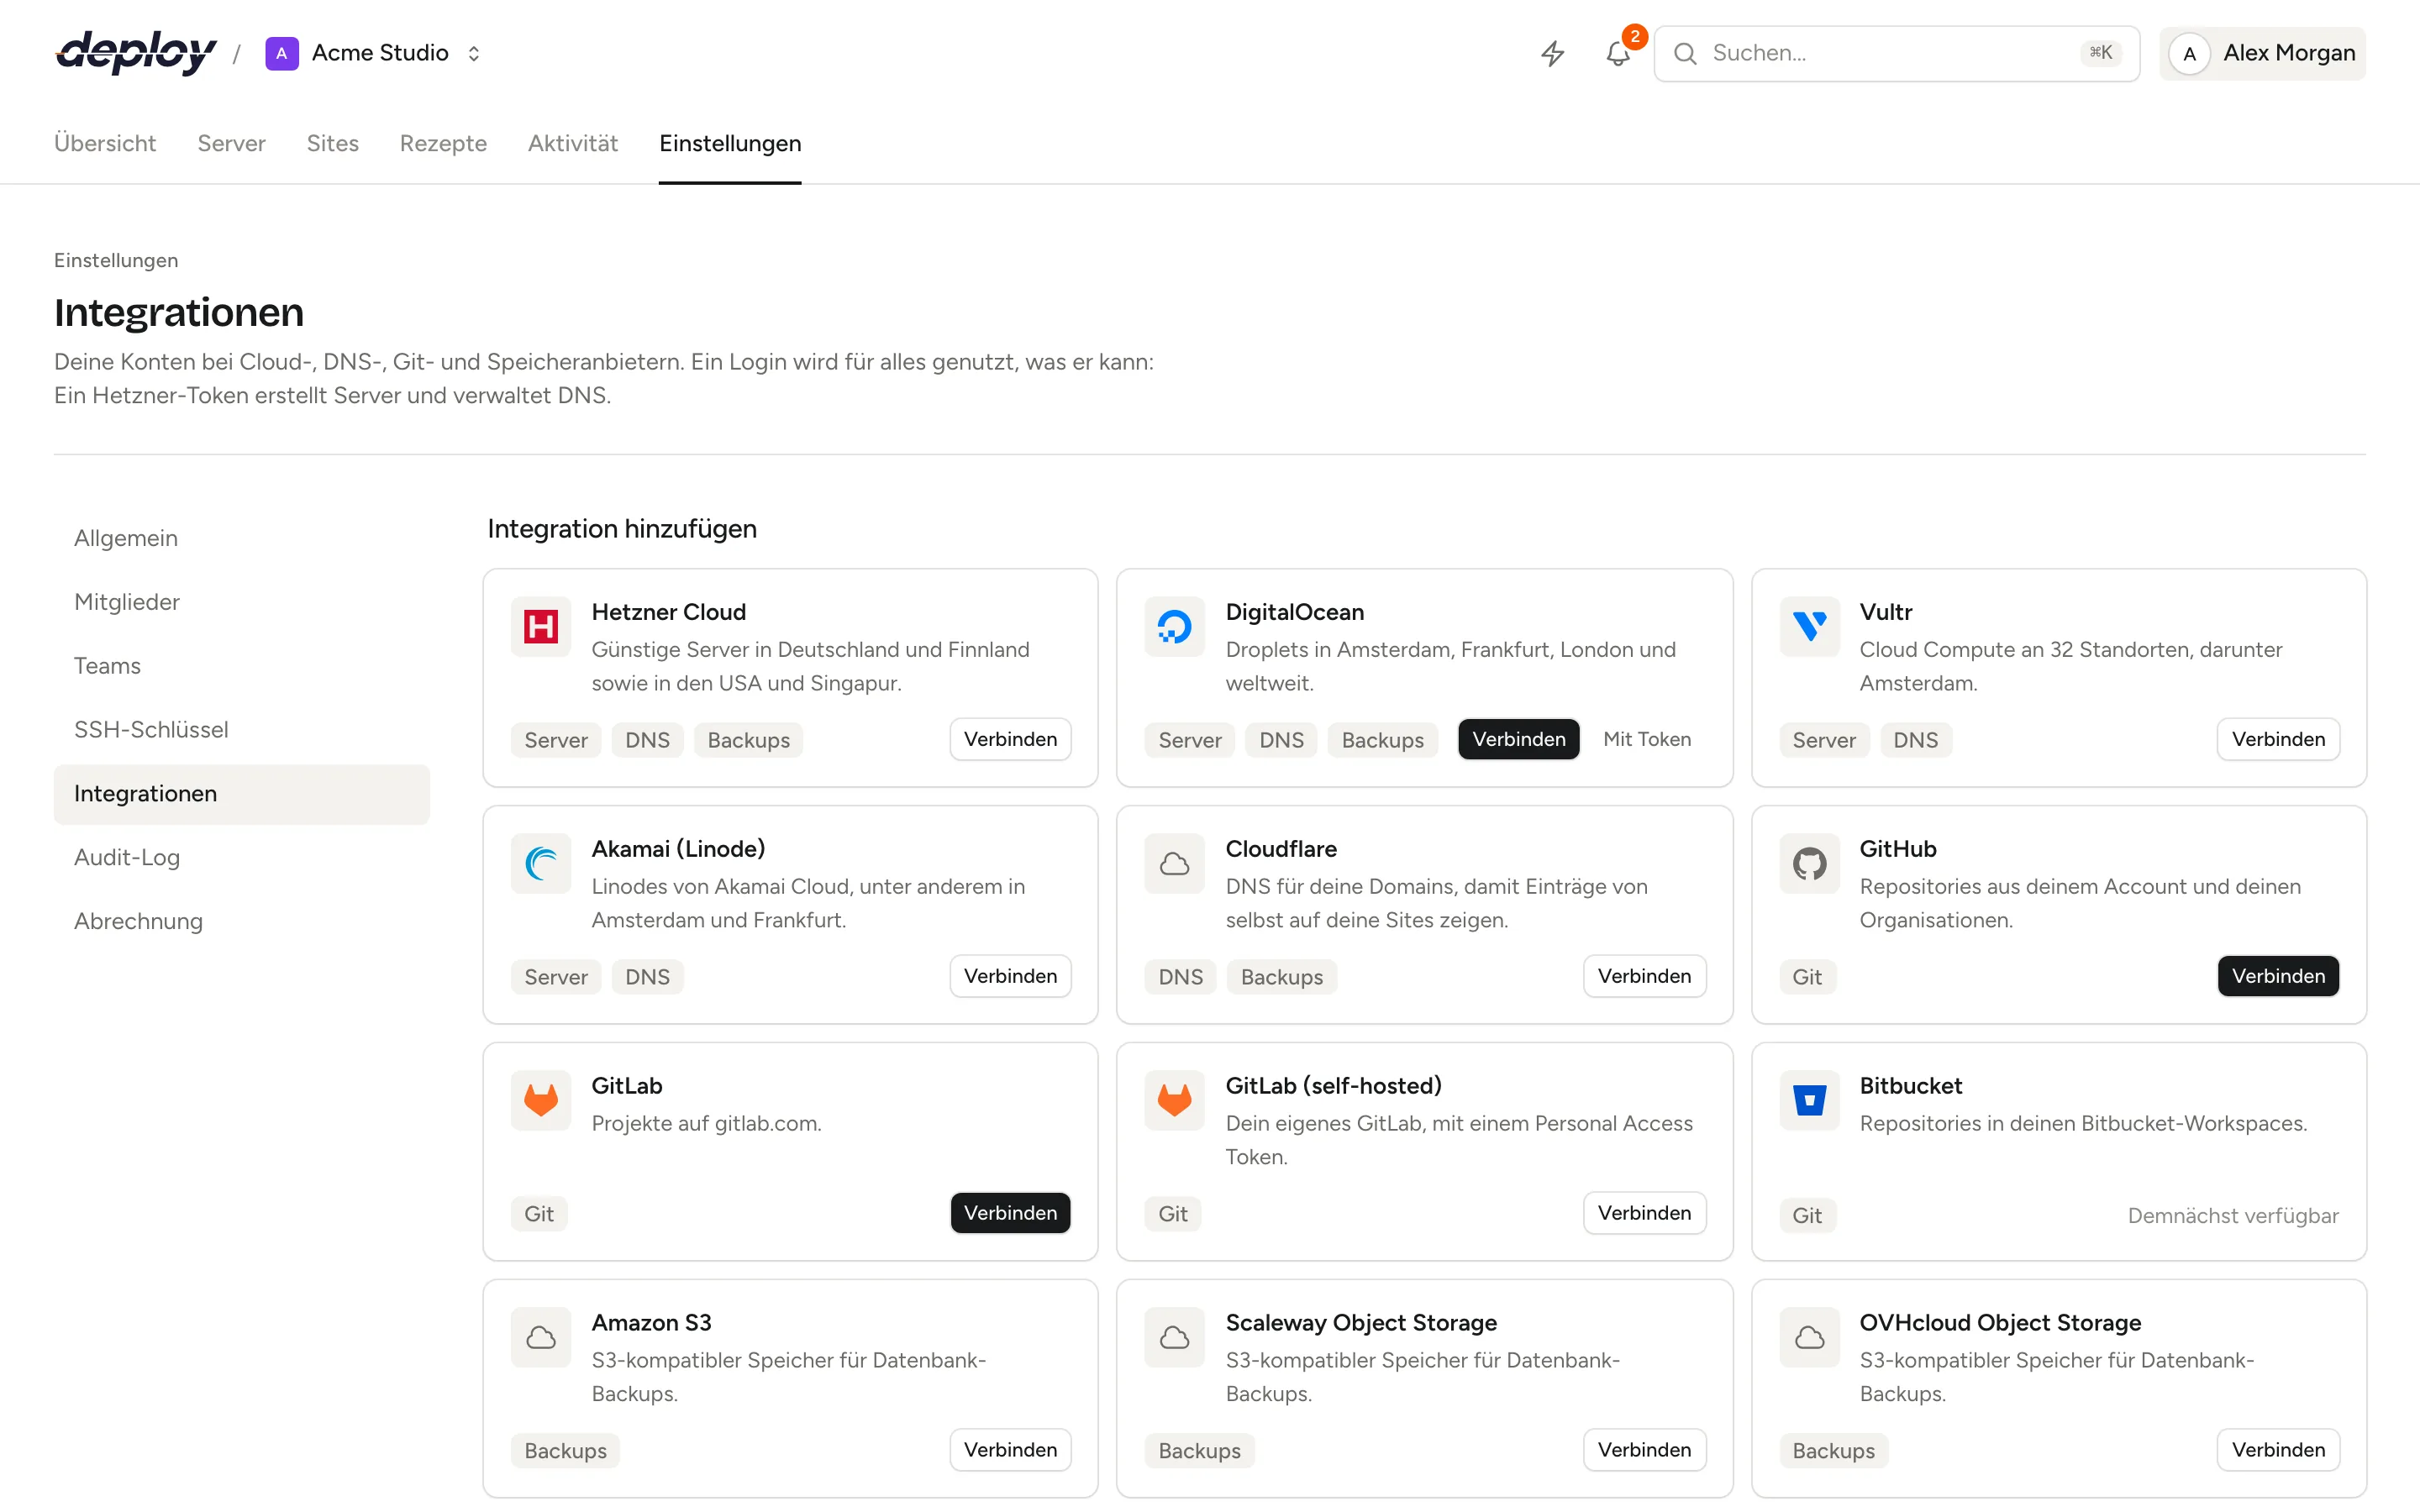
Task: Connect GitLab (self-hosted) via Verbinden
Action: pyautogui.click(x=1644, y=1213)
